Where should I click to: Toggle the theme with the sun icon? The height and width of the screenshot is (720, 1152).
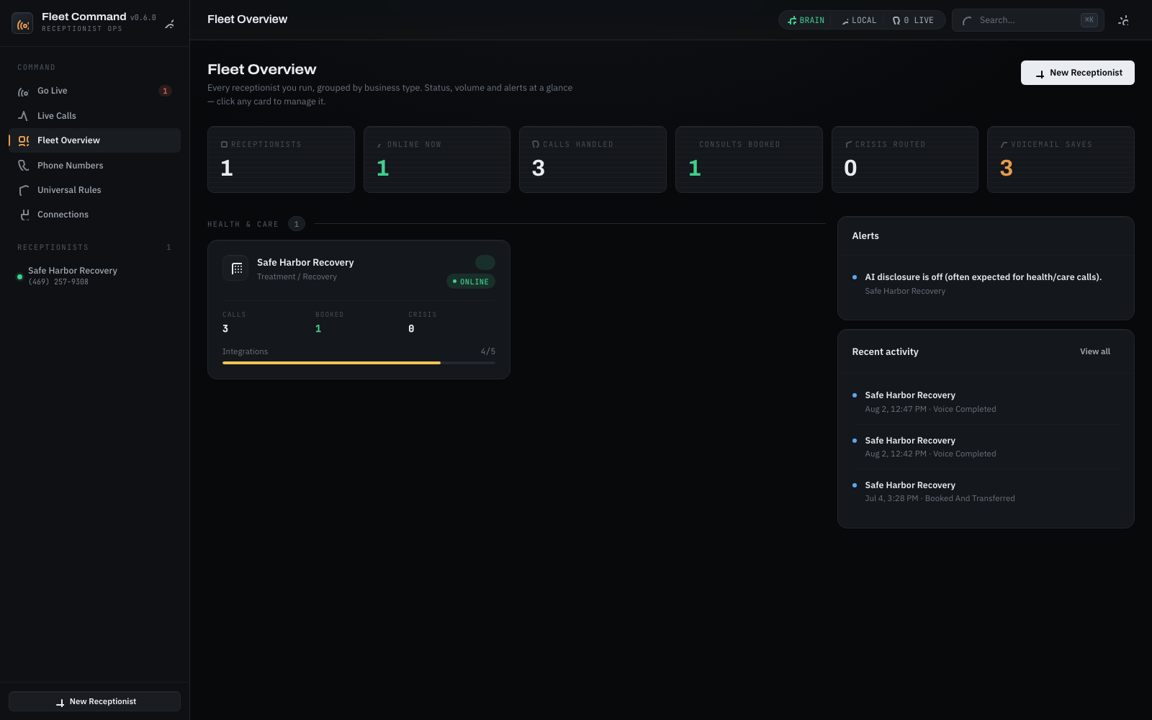pyautogui.click(x=1123, y=20)
